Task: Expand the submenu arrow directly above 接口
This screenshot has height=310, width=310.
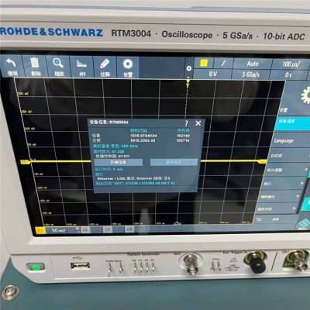Action: point(306,170)
